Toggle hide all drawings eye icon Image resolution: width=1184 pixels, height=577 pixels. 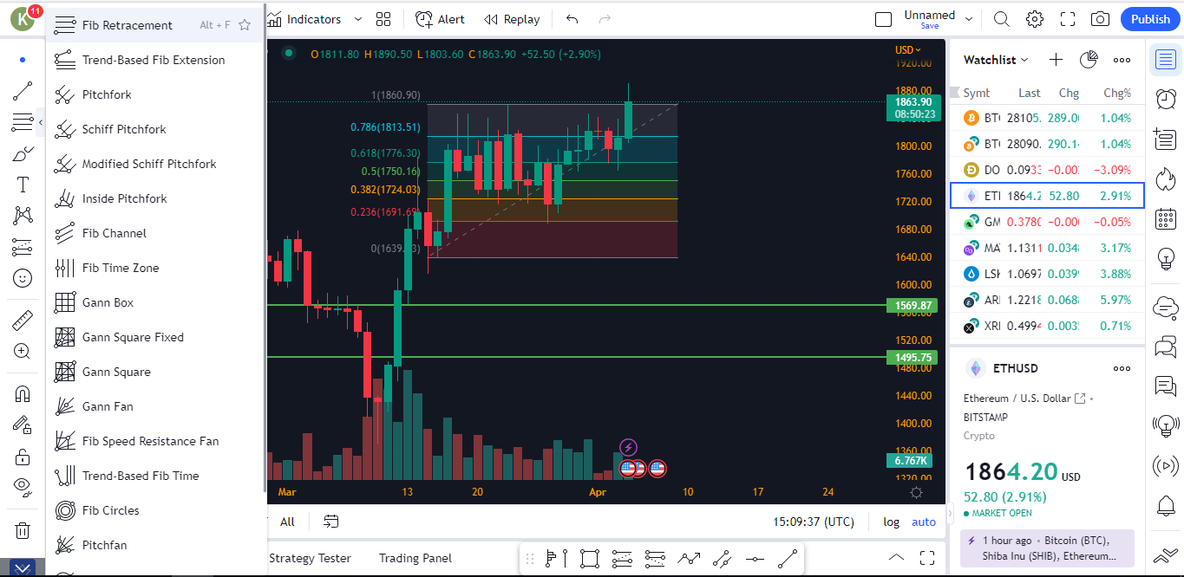point(23,487)
